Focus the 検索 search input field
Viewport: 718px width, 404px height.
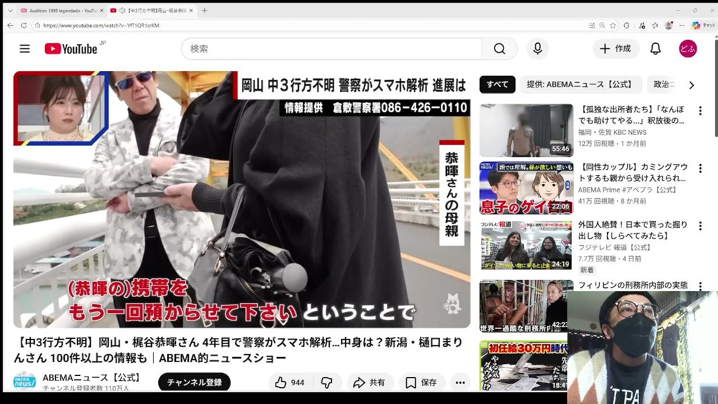pos(332,49)
